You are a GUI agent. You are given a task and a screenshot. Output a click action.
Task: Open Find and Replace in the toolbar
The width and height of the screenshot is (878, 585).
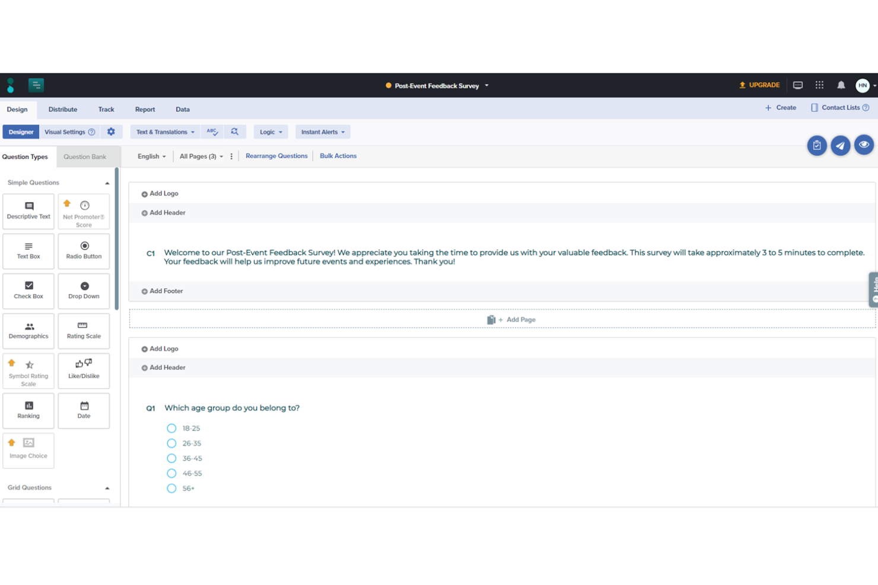[x=236, y=132]
